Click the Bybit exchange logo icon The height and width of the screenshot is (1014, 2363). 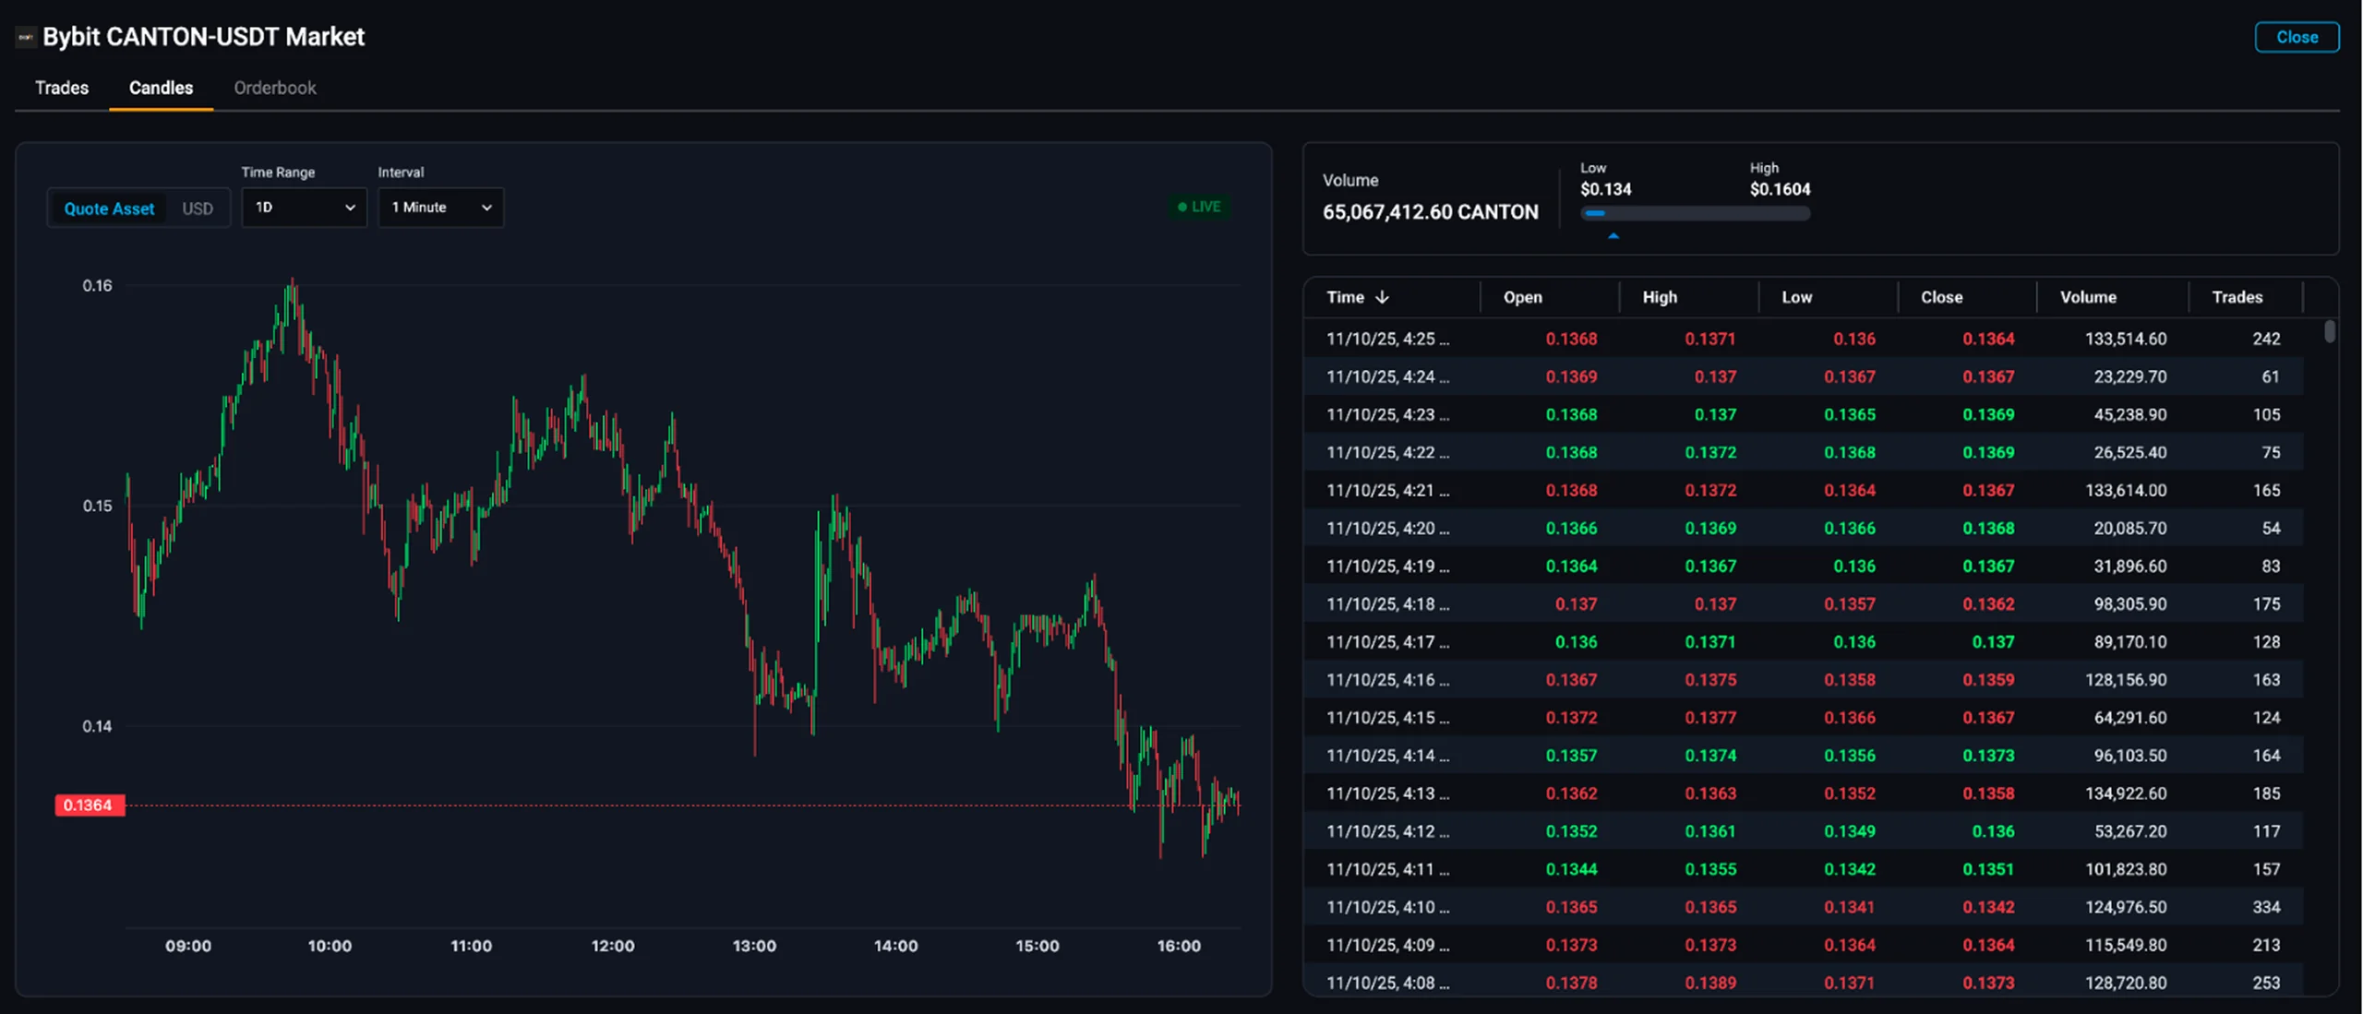[x=26, y=37]
